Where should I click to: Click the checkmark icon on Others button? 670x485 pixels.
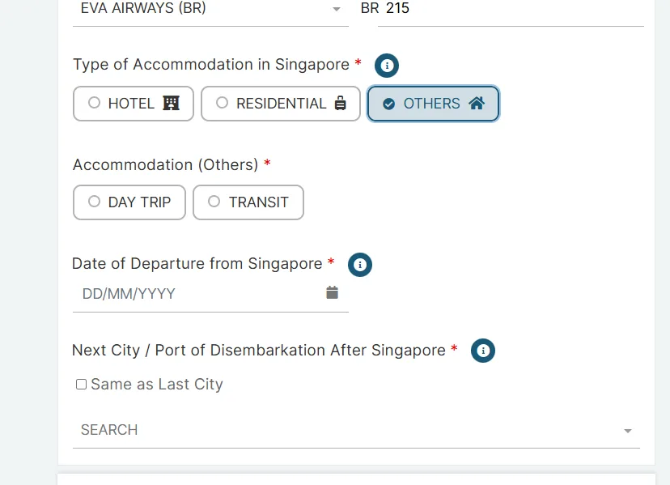[x=389, y=104]
